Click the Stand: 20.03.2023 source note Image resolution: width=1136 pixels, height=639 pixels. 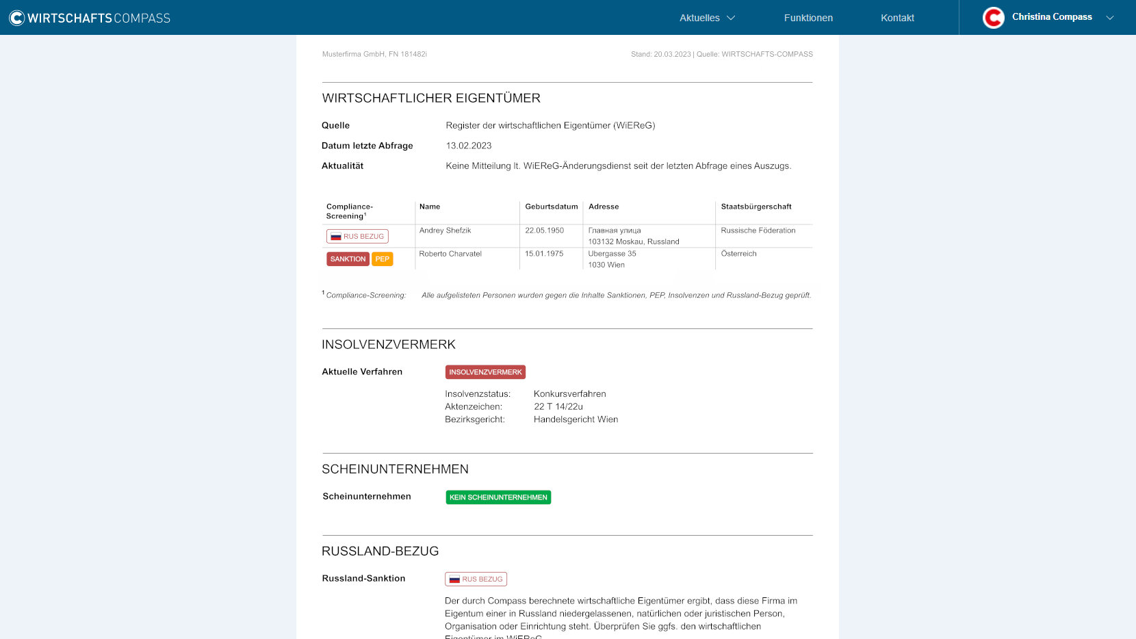tap(722, 54)
